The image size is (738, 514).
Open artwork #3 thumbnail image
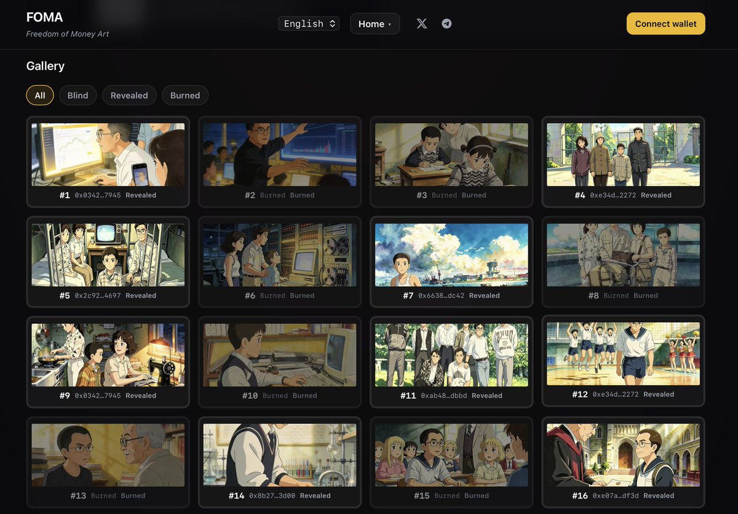(451, 155)
